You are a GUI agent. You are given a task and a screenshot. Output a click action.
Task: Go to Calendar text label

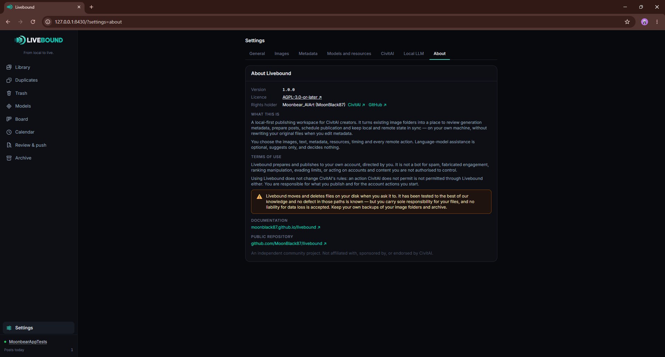[25, 132]
